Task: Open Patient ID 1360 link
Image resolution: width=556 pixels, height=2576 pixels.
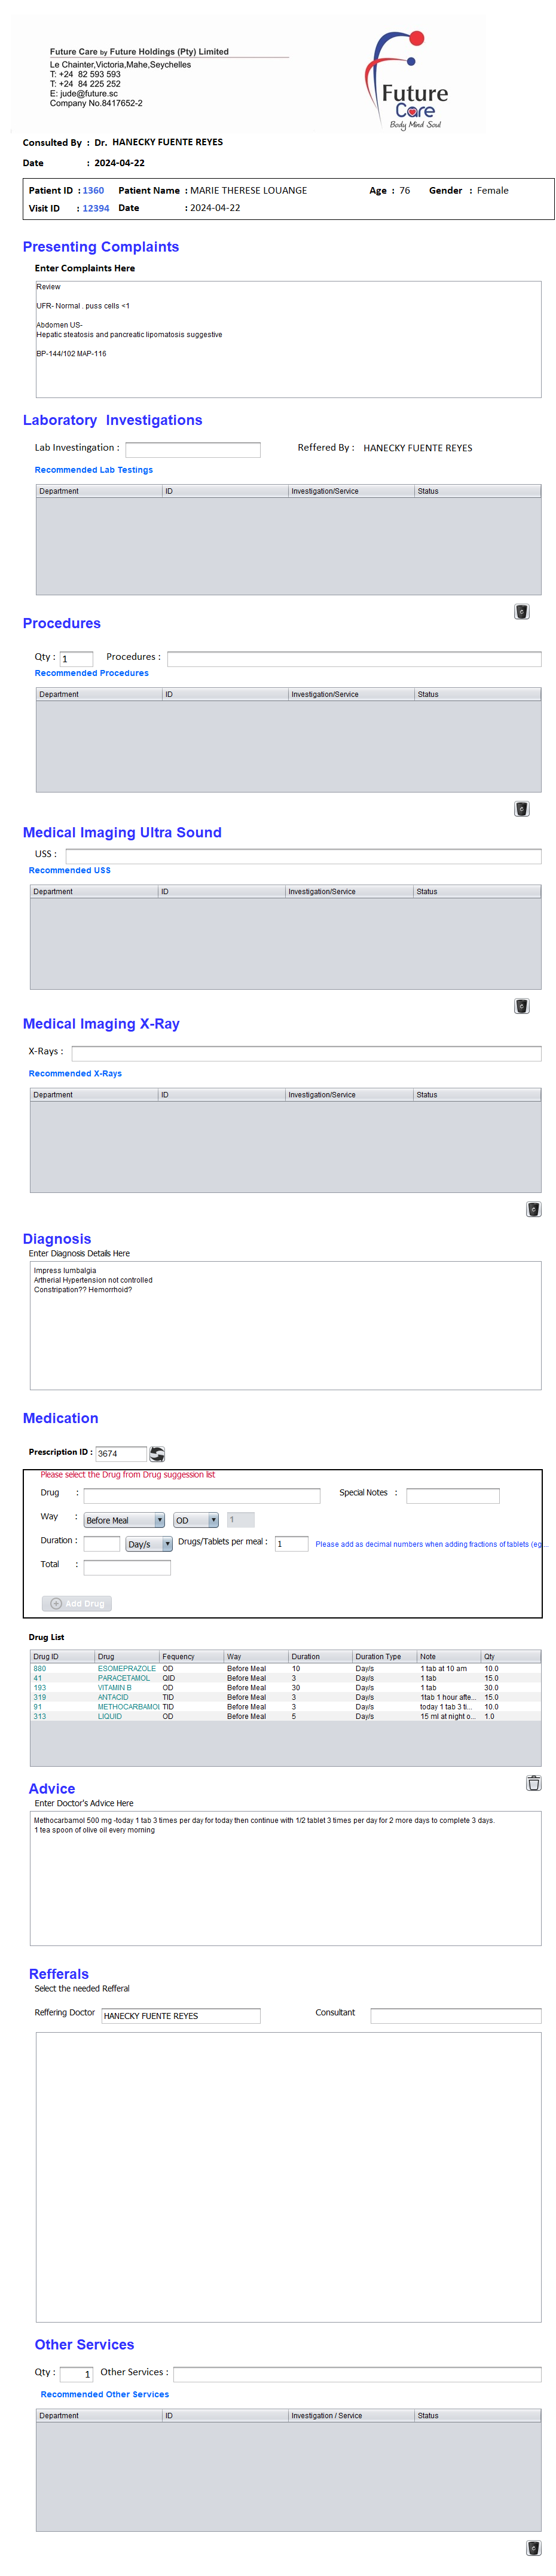Action: (93, 190)
